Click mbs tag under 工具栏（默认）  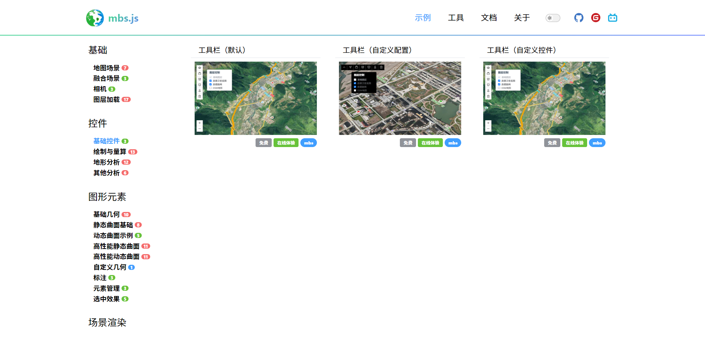(x=309, y=143)
